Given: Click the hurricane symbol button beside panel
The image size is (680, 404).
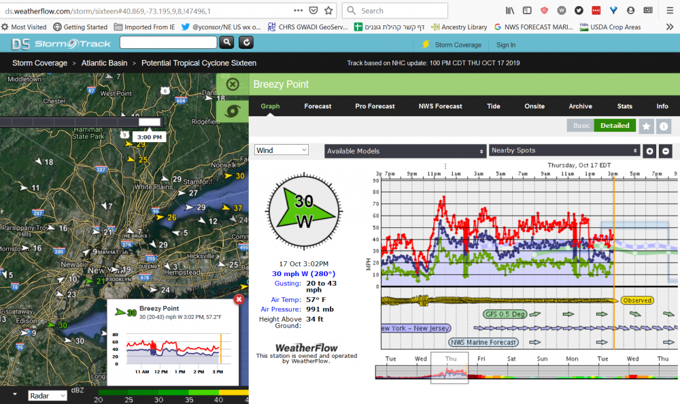Looking at the screenshot, I should pos(233,111).
